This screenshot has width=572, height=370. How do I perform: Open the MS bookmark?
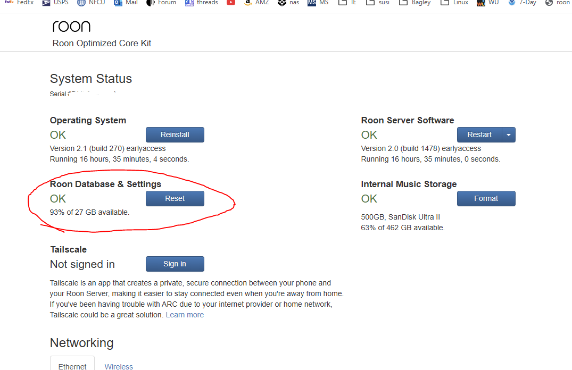318,3
